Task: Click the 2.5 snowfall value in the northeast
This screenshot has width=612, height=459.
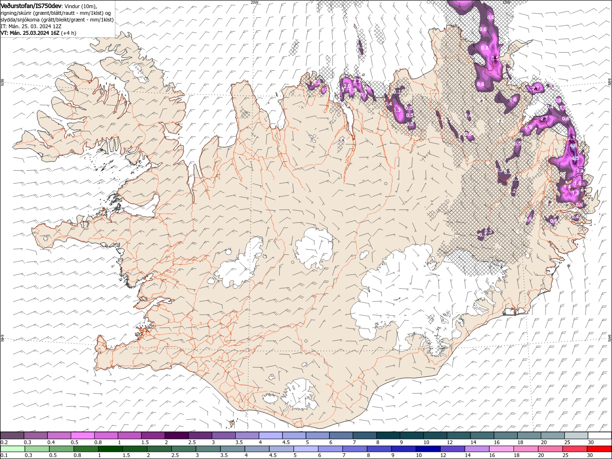Action: coord(495,59)
